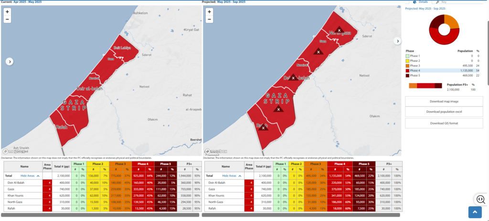
Task: Zoom out on the projected period map
Action: point(210,20)
